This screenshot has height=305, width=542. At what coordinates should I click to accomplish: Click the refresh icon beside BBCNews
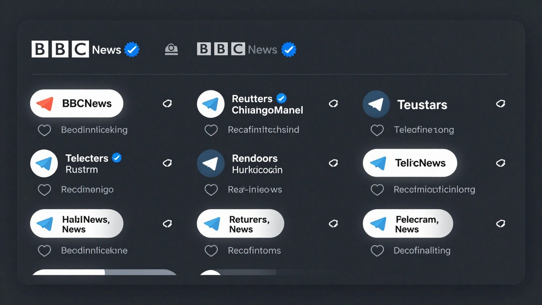(x=167, y=103)
